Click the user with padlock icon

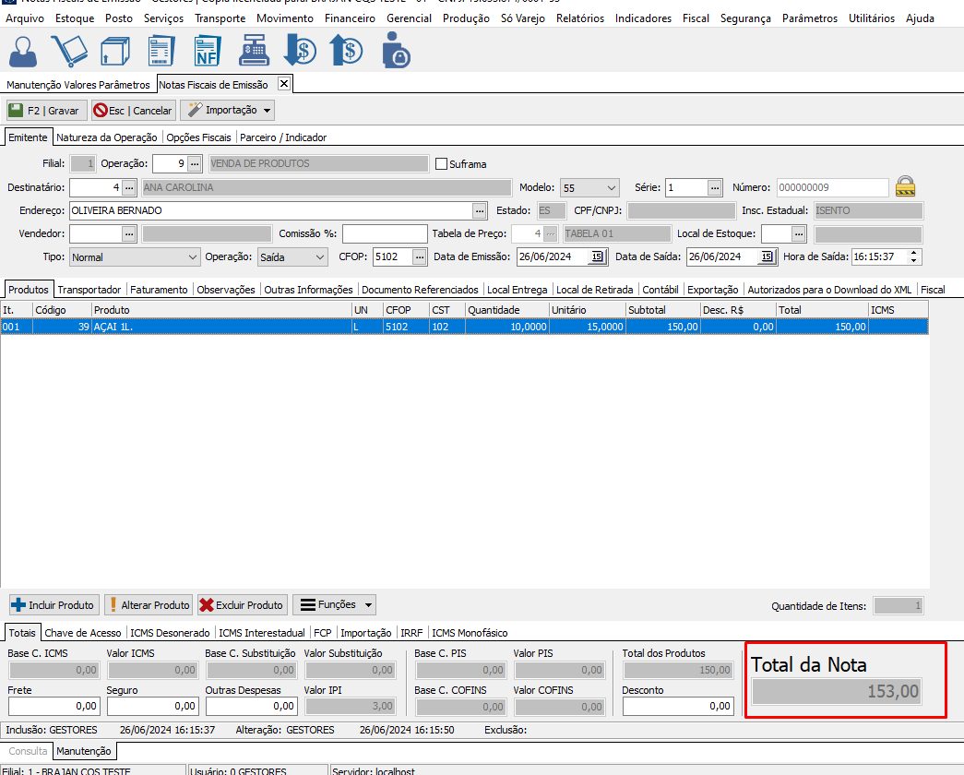pos(395,51)
